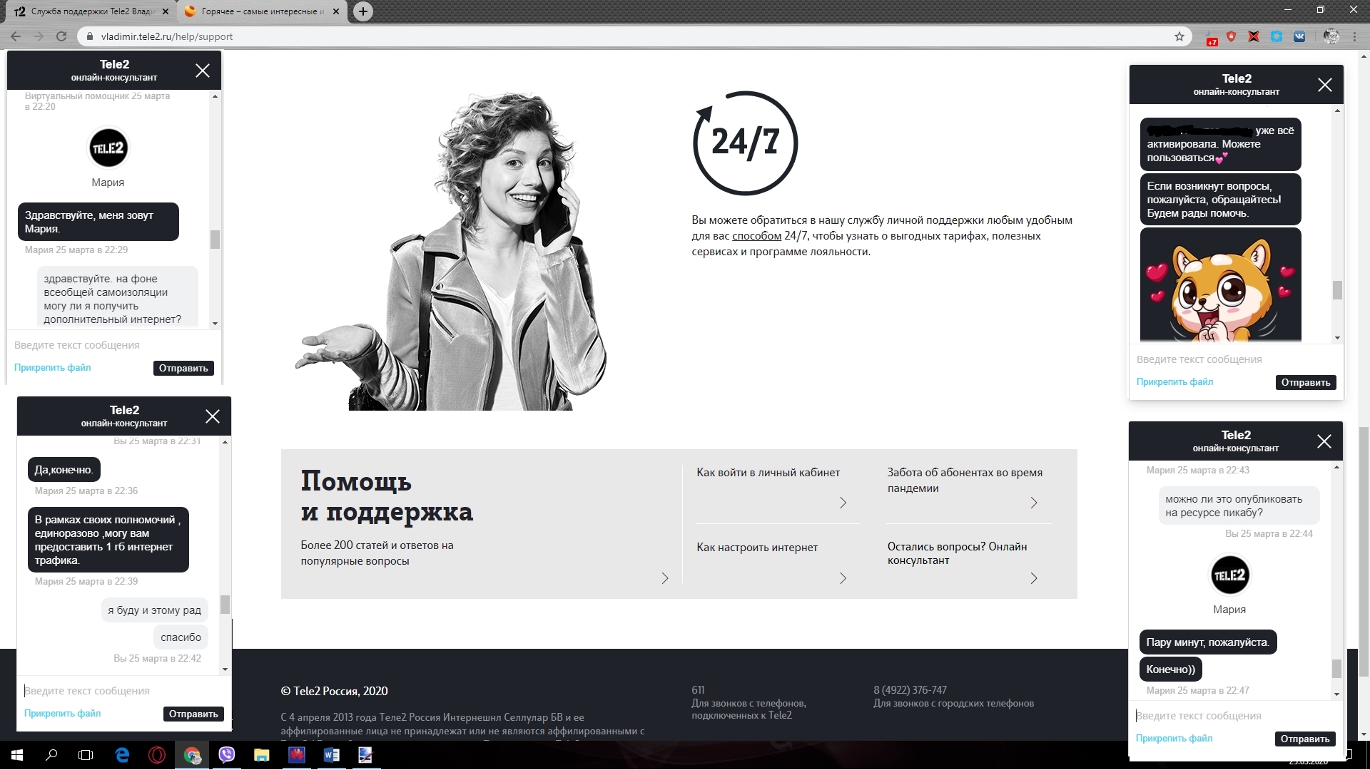The width and height of the screenshot is (1370, 770).
Task: Click 'Прикрепить файл' in top-right chat
Action: (x=1174, y=382)
